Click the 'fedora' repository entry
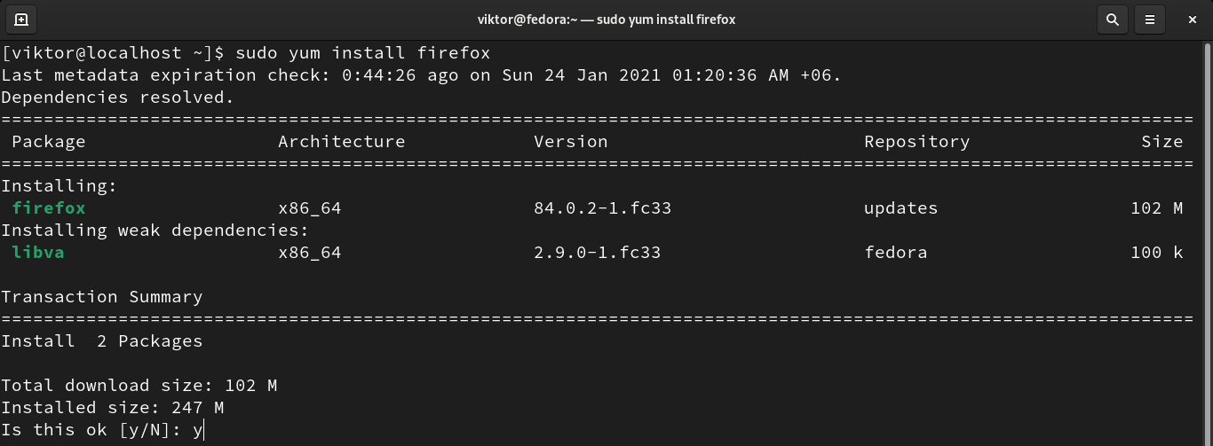 (x=895, y=253)
